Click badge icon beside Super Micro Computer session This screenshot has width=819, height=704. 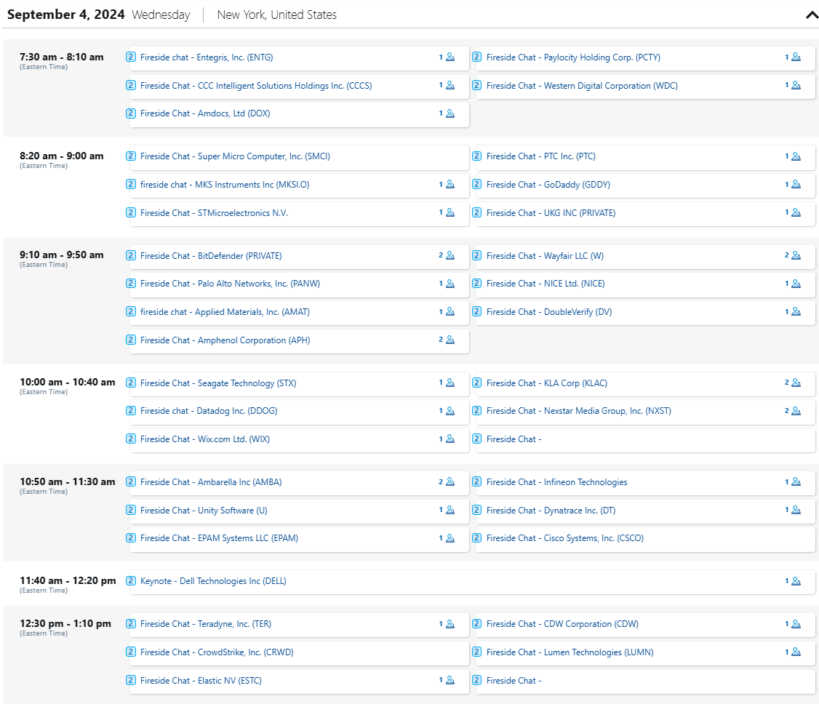tap(131, 156)
